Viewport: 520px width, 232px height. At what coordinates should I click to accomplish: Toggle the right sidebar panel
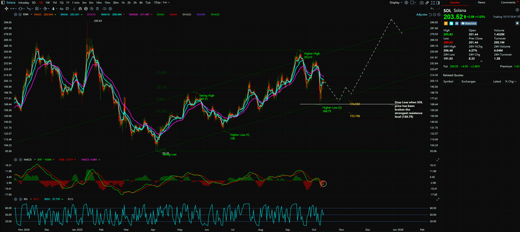pyautogui.click(x=438, y=3)
